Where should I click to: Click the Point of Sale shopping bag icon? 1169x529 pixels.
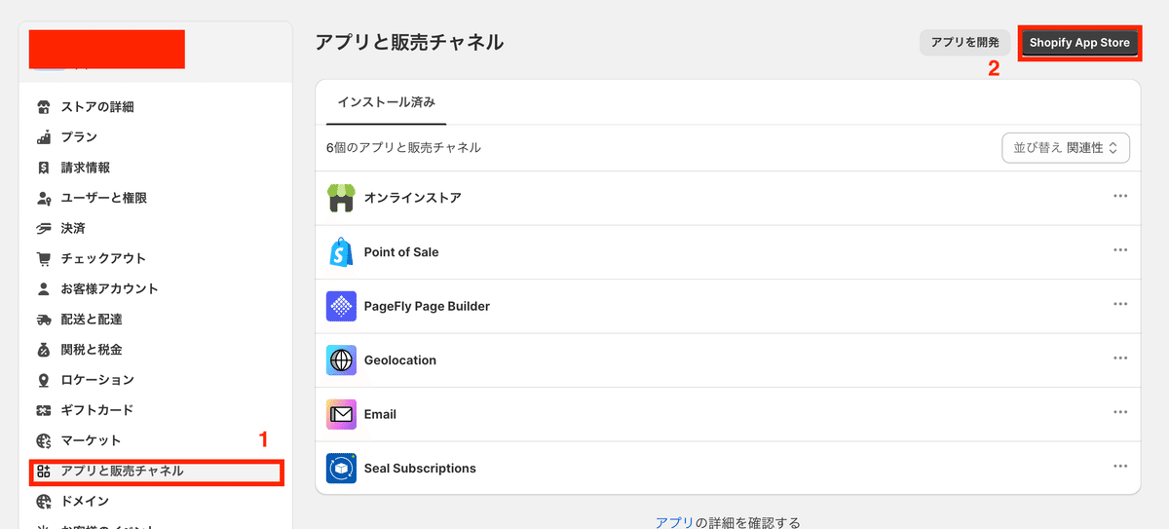coord(341,252)
